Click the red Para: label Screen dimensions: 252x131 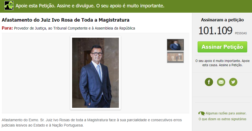tap(7, 28)
